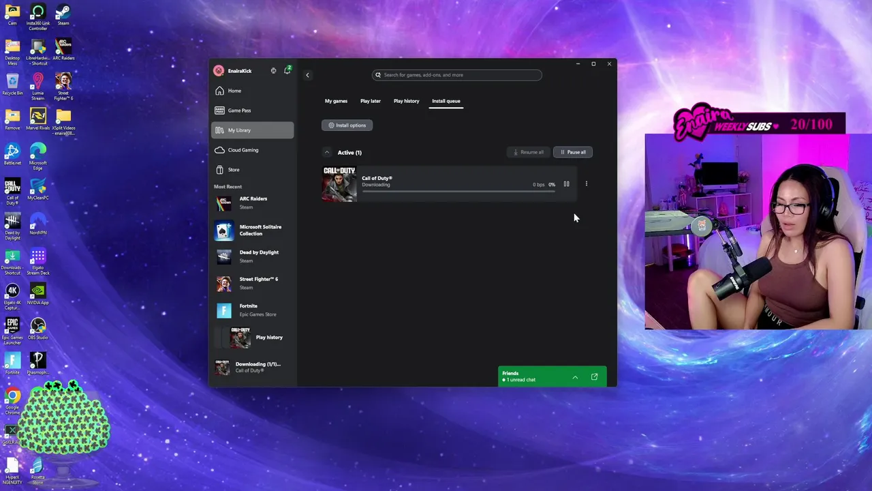Open Rosetta Stone desktop icon
The image size is (872, 491).
click(37, 471)
